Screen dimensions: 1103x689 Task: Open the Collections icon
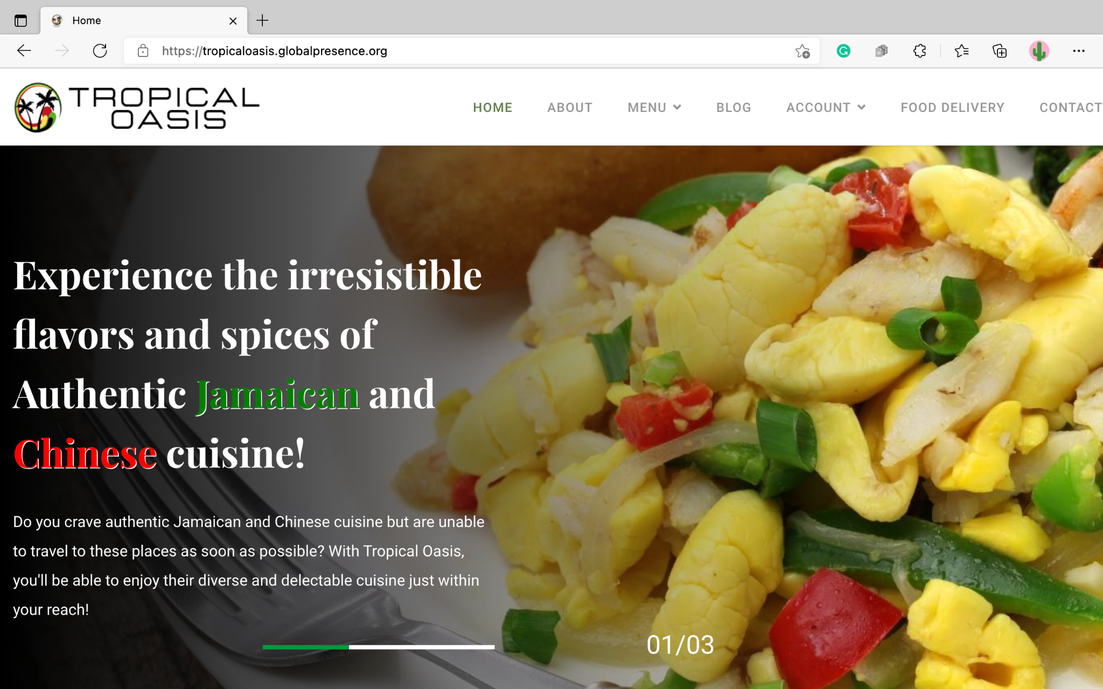pos(1000,51)
